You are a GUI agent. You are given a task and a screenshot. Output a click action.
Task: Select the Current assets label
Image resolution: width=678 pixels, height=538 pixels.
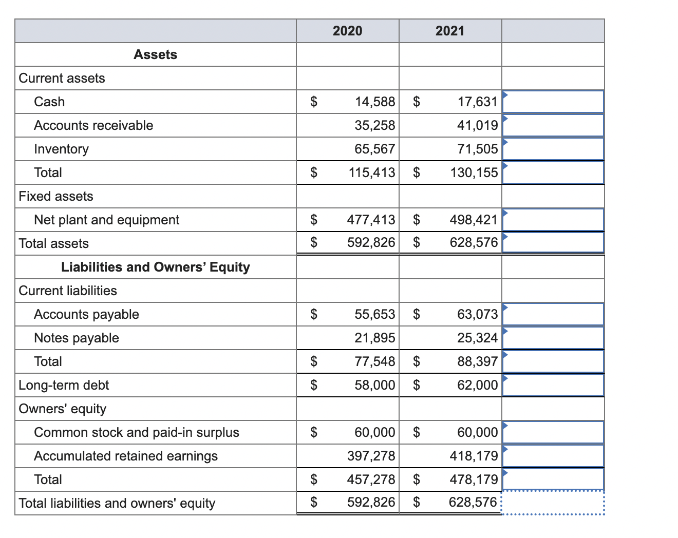tap(62, 78)
